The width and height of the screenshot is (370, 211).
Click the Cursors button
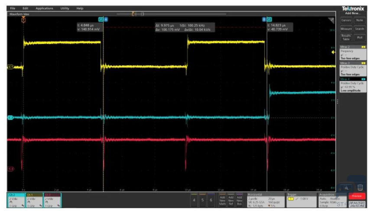tap(346, 20)
